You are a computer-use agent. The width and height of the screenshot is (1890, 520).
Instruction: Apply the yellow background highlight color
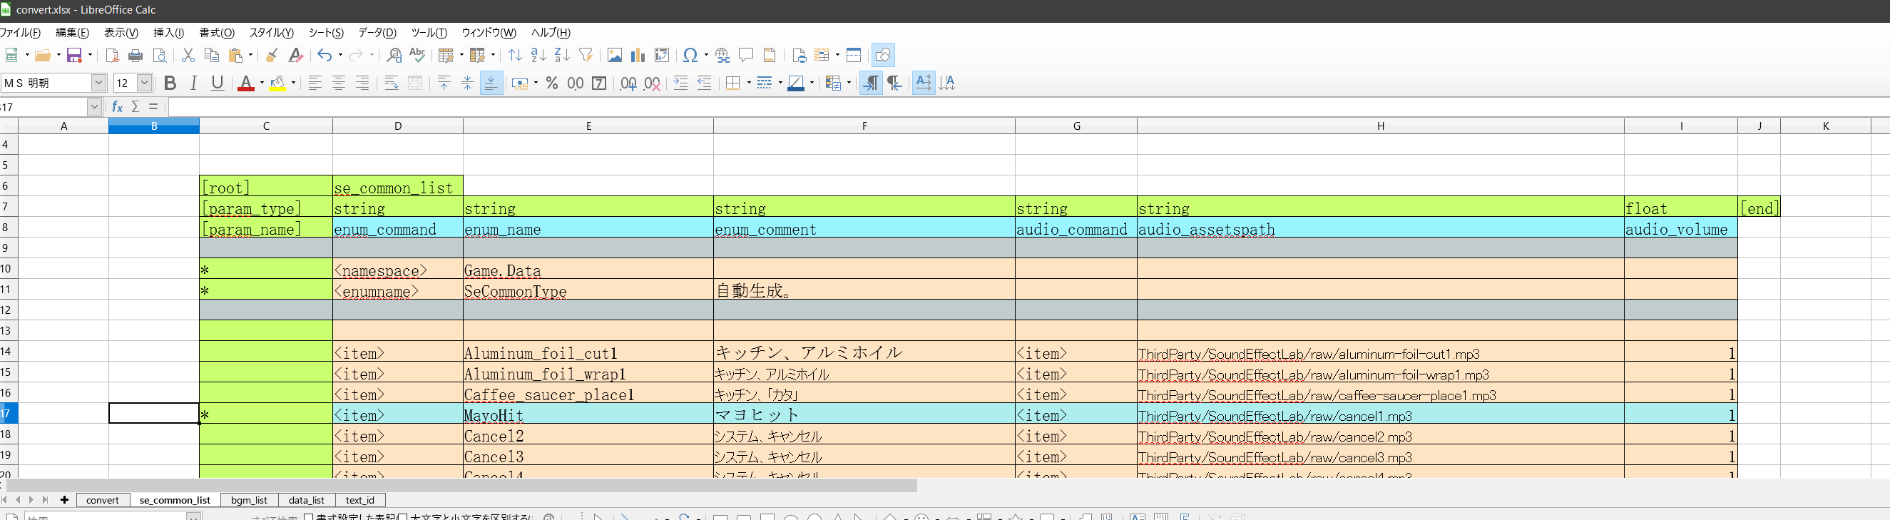277,83
